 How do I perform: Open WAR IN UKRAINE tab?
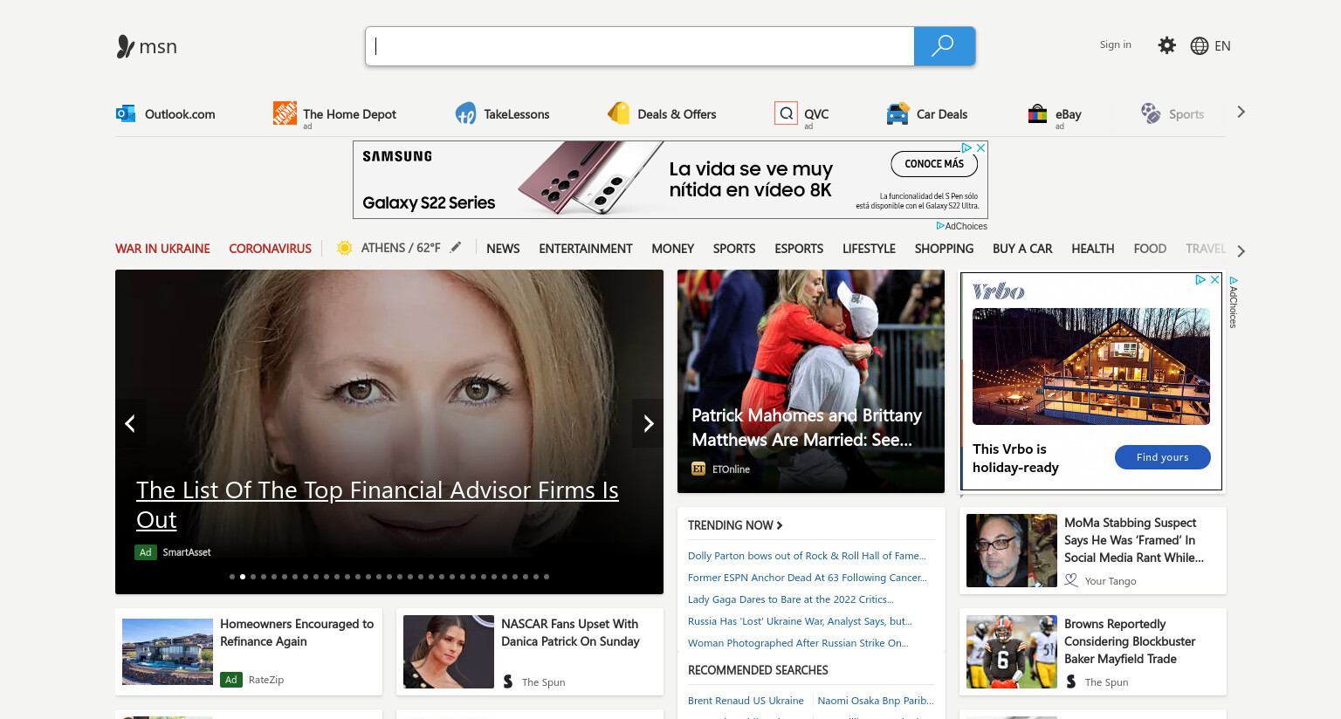[x=162, y=249]
